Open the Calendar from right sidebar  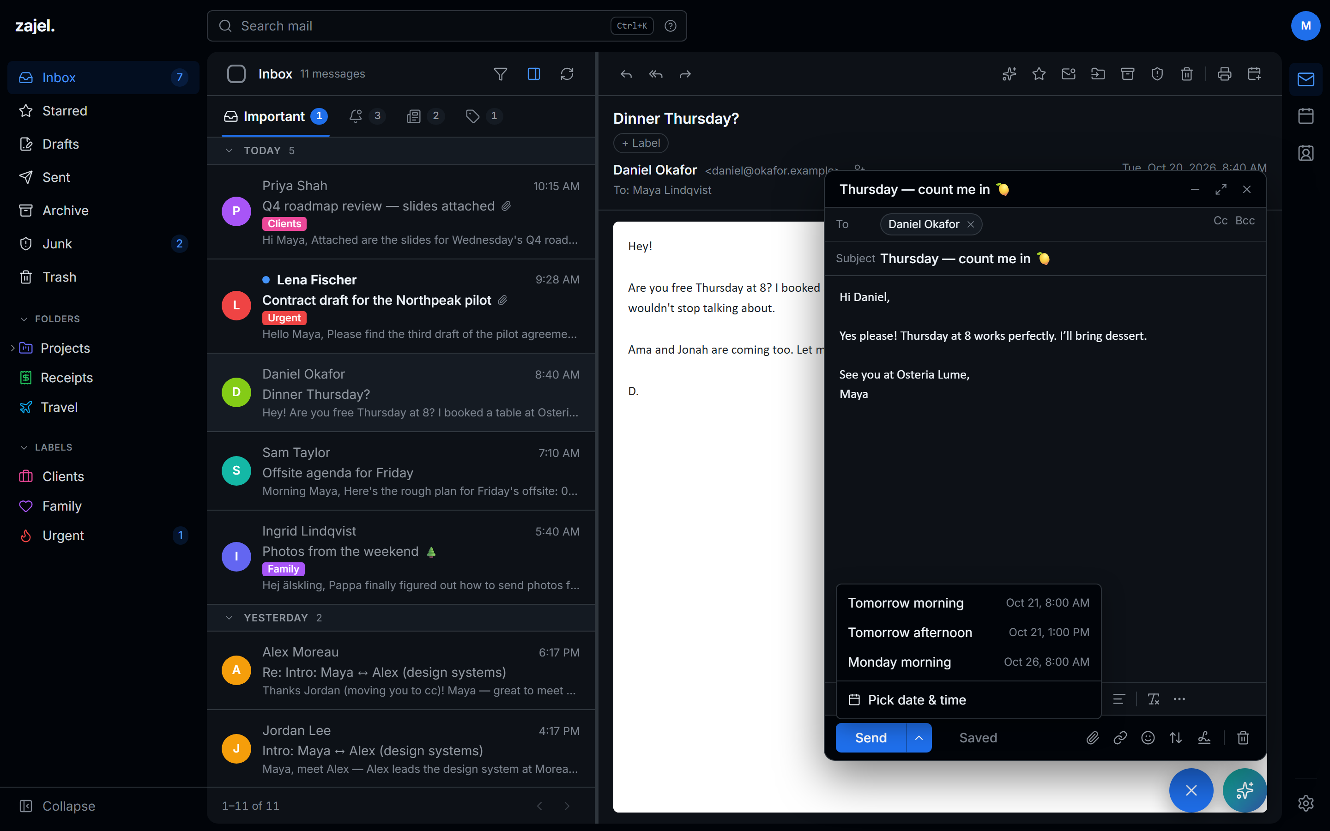coord(1306,116)
